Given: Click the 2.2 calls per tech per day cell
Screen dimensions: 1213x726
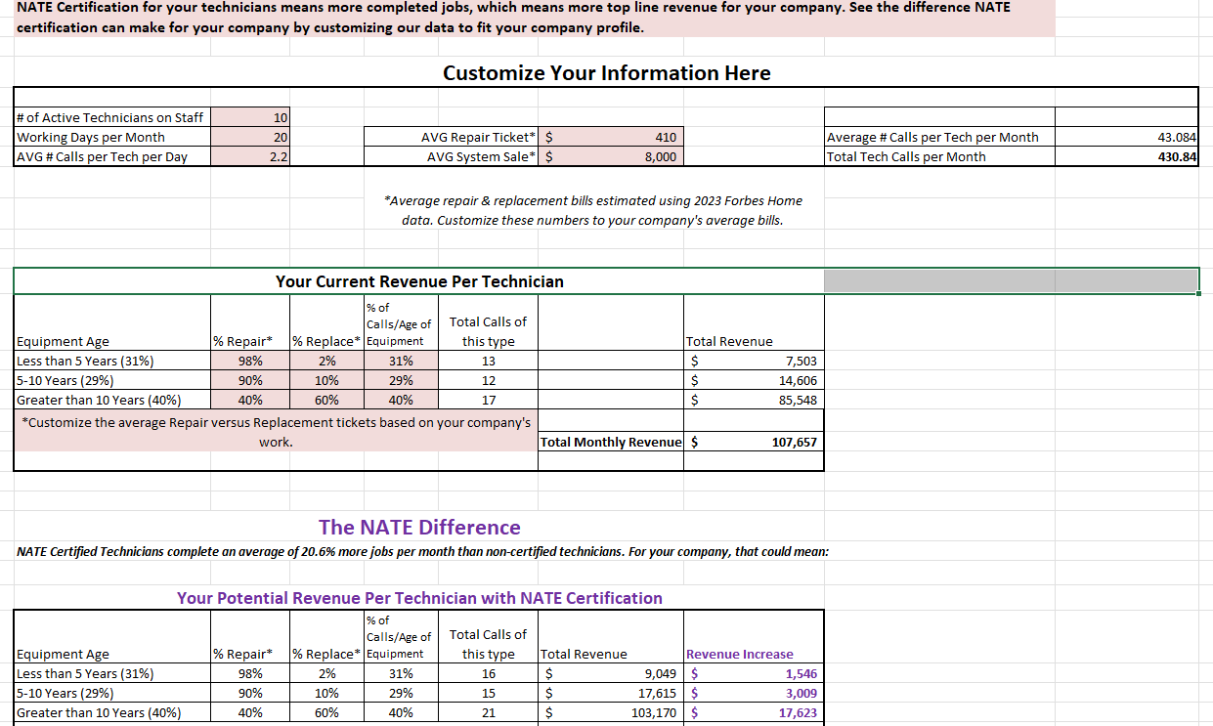Looking at the screenshot, I should point(250,156).
